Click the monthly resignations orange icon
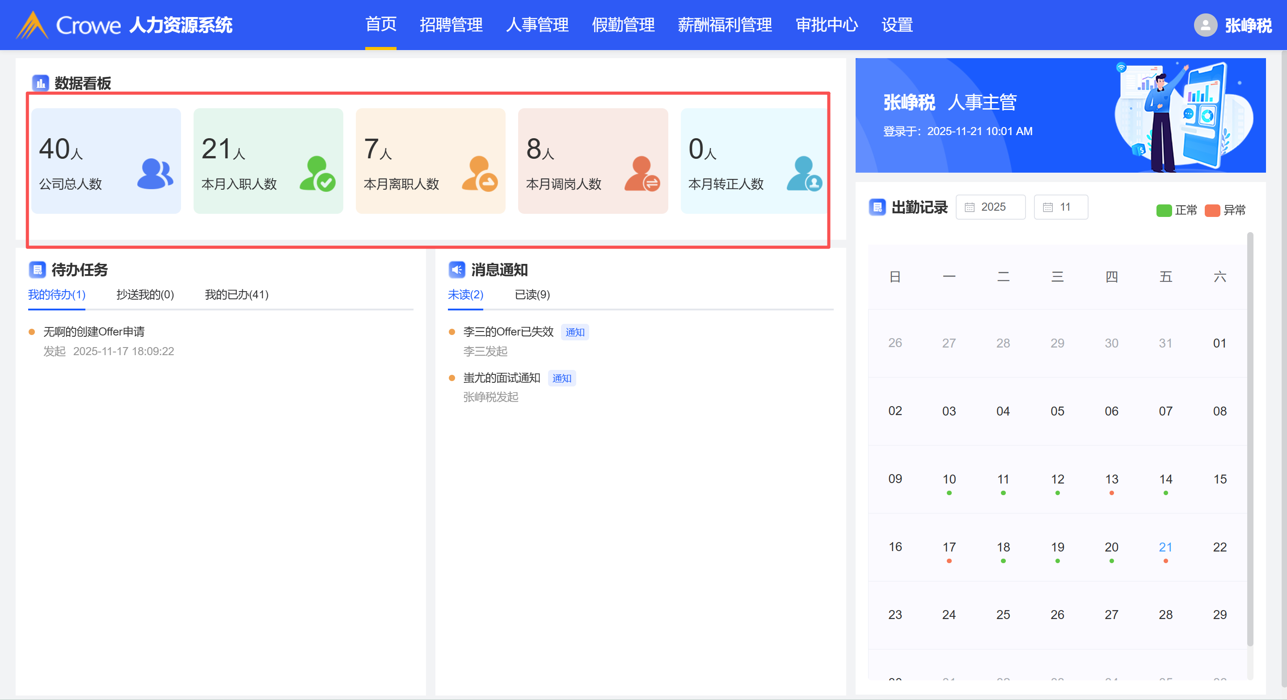1287x700 pixels. [479, 174]
